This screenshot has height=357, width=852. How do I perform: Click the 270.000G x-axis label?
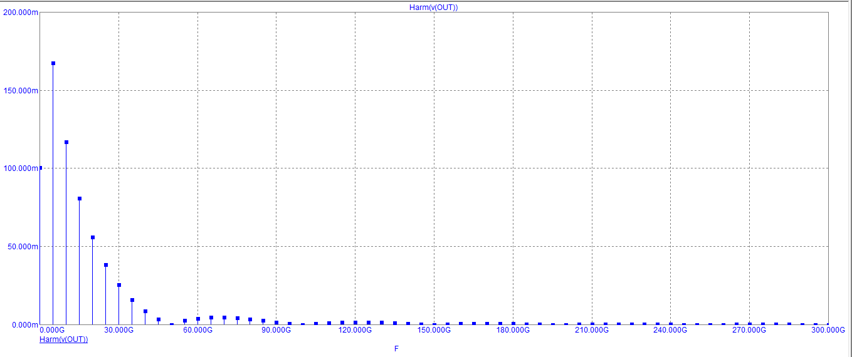coord(749,330)
